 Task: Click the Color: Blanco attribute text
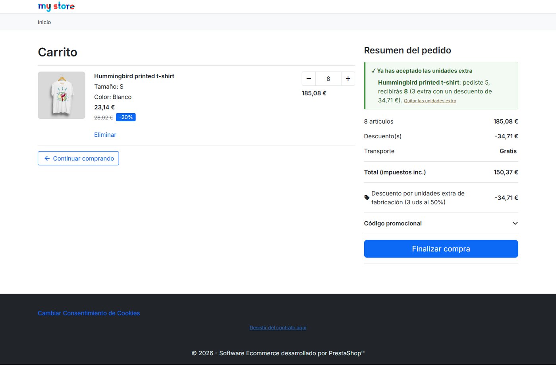click(113, 97)
